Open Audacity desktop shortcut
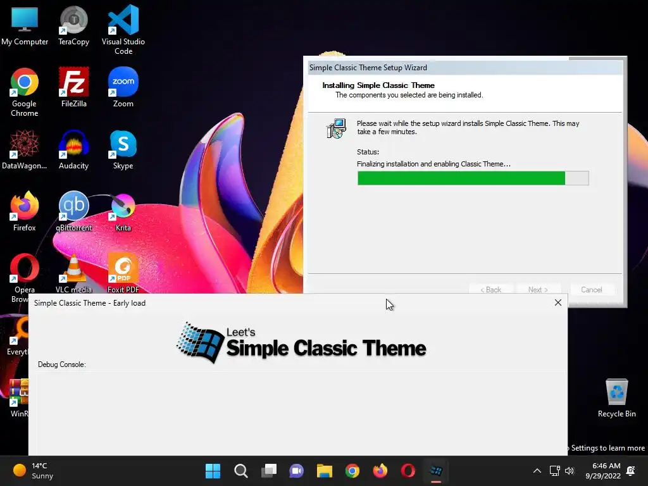 click(x=73, y=149)
